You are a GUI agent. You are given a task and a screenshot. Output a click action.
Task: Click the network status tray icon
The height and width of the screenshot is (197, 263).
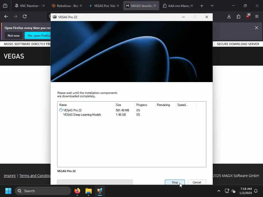pos(227,191)
